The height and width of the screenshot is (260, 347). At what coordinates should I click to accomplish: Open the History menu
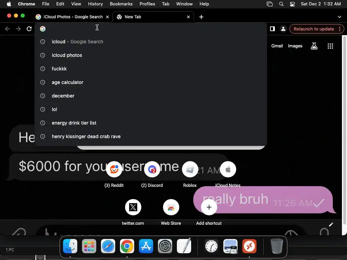95,4
